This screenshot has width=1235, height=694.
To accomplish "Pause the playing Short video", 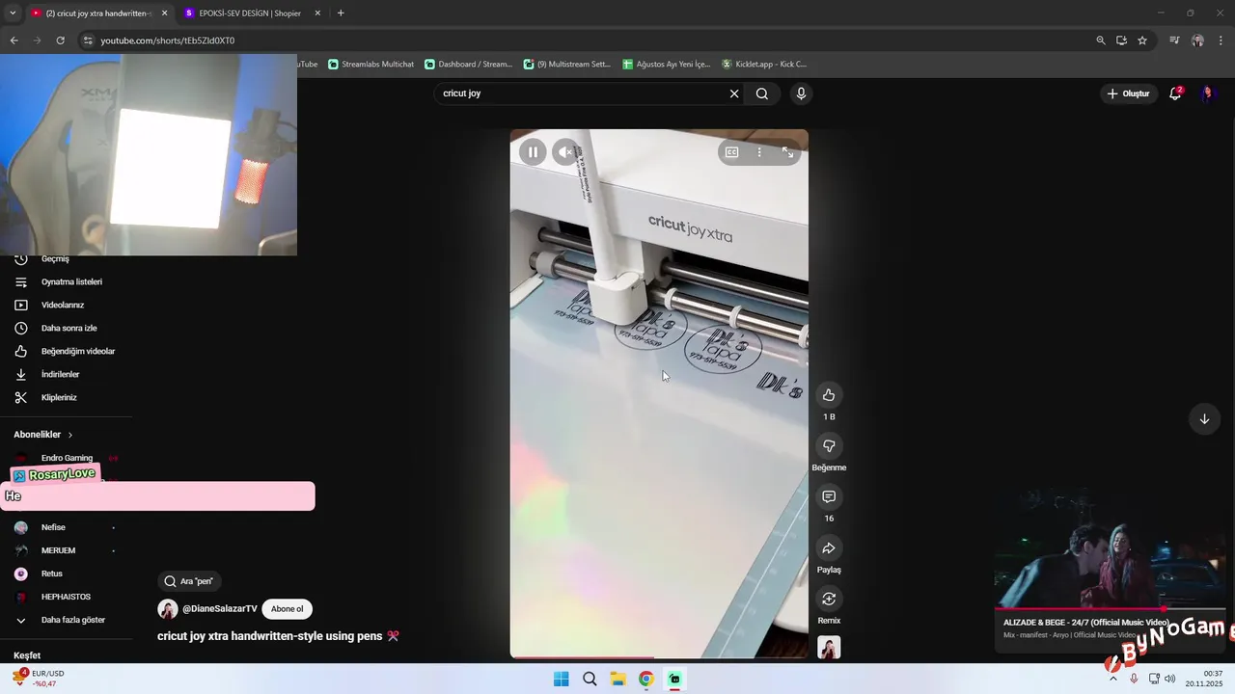I will tap(533, 151).
